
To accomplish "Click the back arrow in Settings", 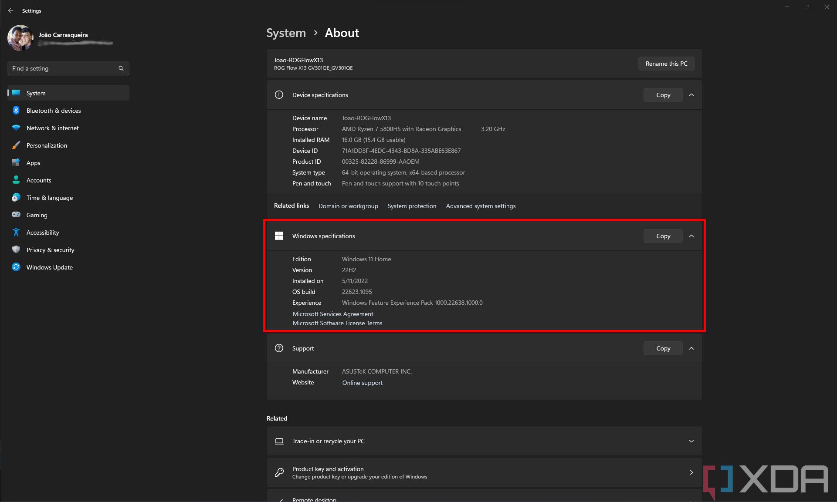I will pyautogui.click(x=10, y=10).
